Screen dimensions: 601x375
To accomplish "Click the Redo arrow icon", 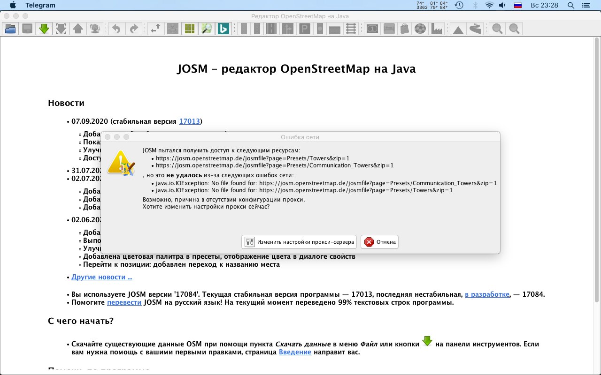I will tap(133, 29).
